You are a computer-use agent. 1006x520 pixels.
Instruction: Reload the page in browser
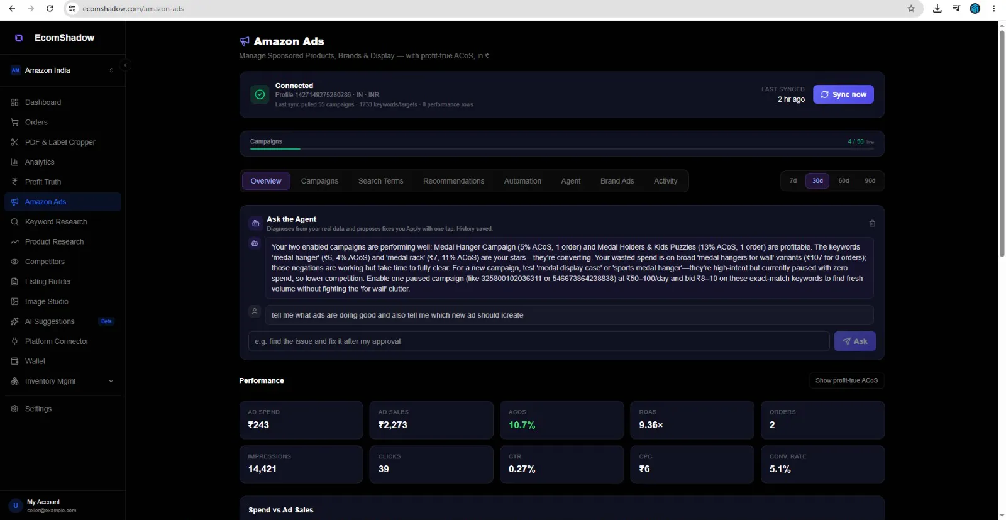coord(50,9)
